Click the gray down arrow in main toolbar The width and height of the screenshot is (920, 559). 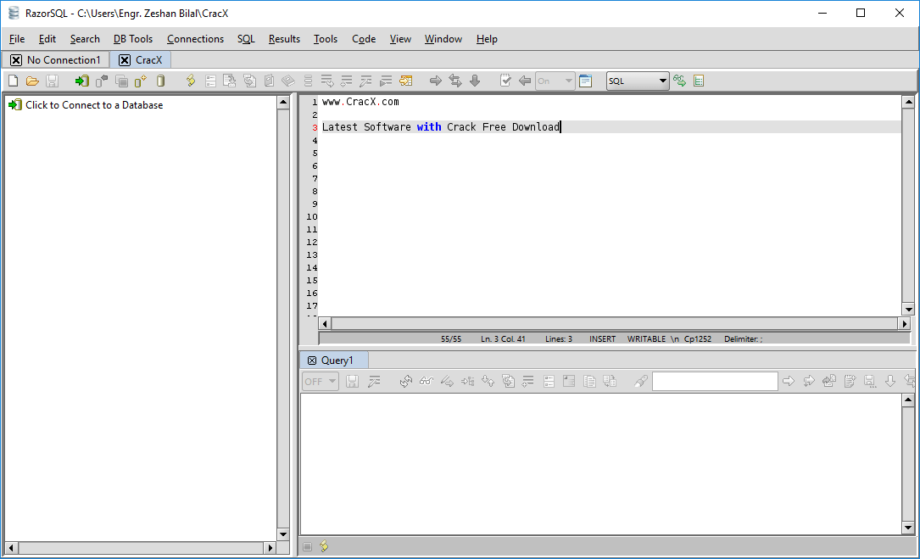475,81
